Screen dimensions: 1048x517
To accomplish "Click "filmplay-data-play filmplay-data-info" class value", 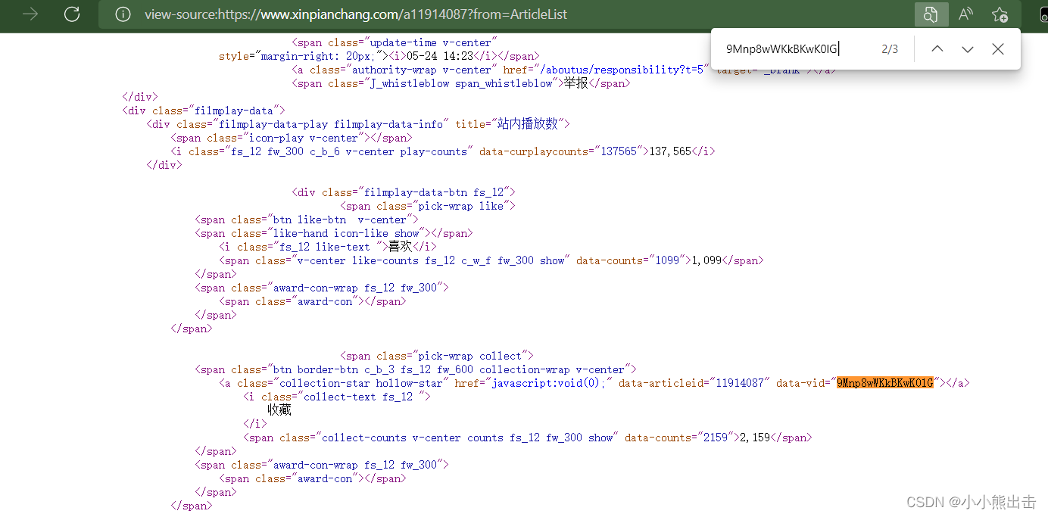I will [331, 124].
